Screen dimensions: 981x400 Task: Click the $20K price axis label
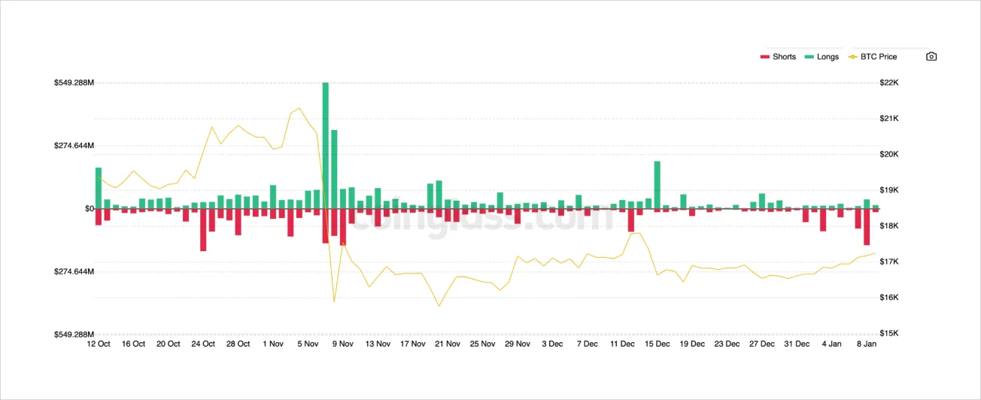888,154
